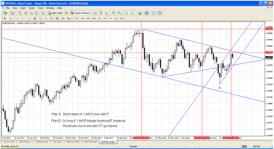Expand the Periodicity dropdown arrow

click(x=149, y=13)
